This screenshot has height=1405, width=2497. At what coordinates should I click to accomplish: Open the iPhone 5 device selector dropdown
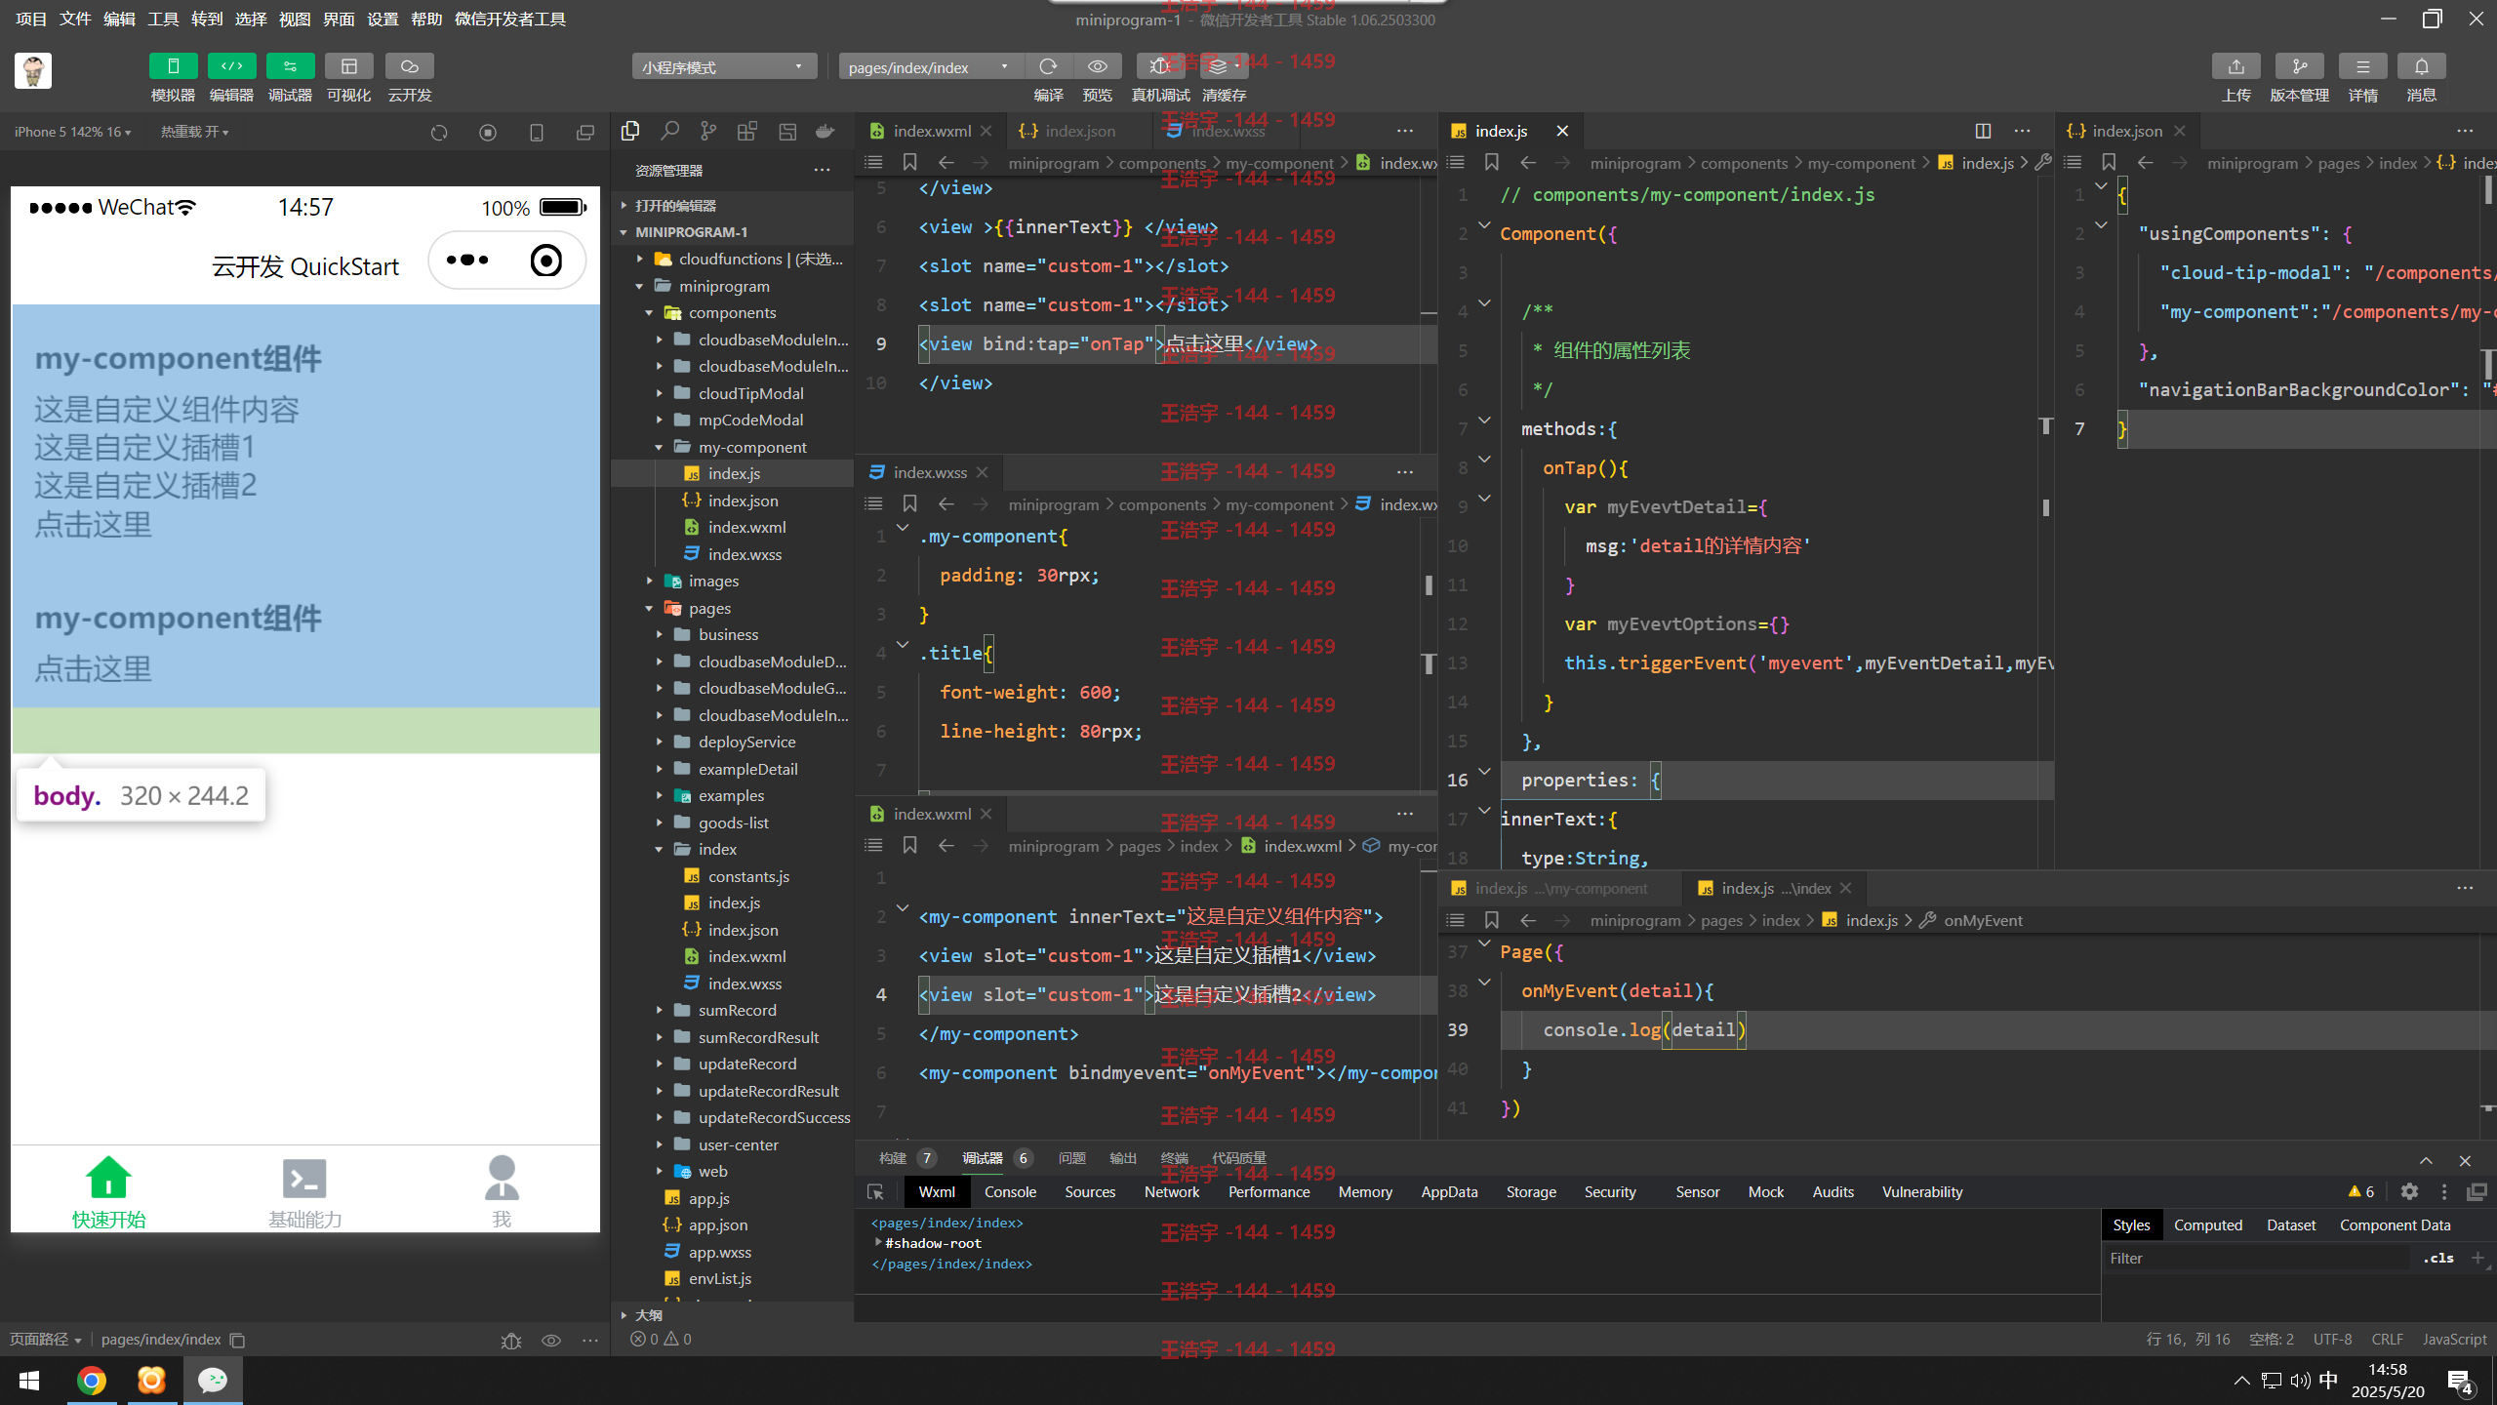pos(72,132)
